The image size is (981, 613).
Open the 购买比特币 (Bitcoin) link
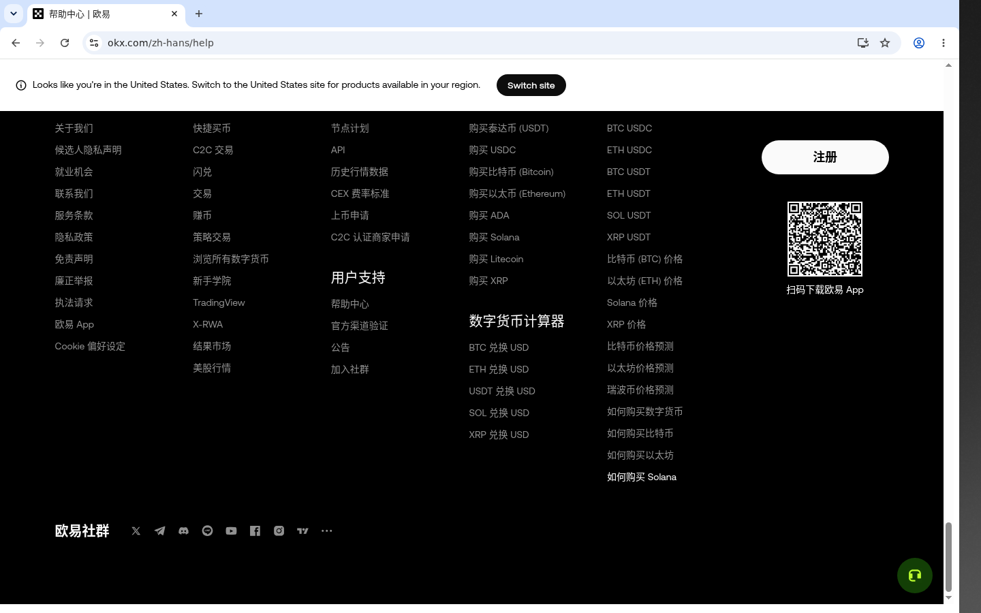point(512,172)
